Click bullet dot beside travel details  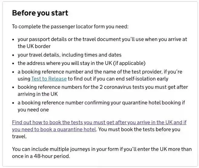pos(14,55)
